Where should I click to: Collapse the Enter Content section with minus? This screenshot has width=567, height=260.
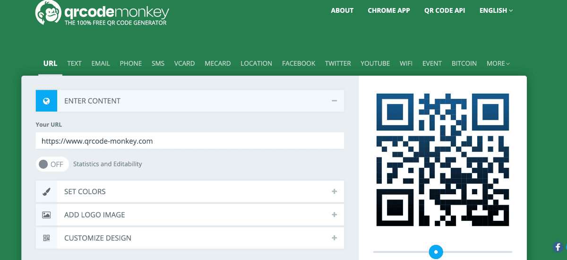click(x=334, y=101)
